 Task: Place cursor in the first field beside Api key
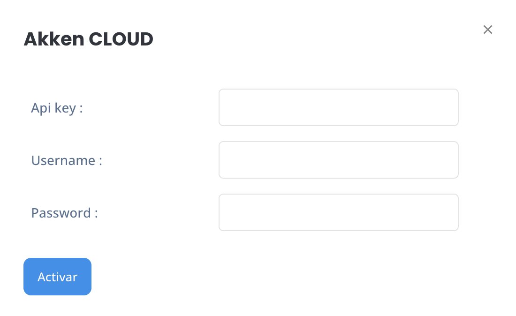tap(339, 107)
